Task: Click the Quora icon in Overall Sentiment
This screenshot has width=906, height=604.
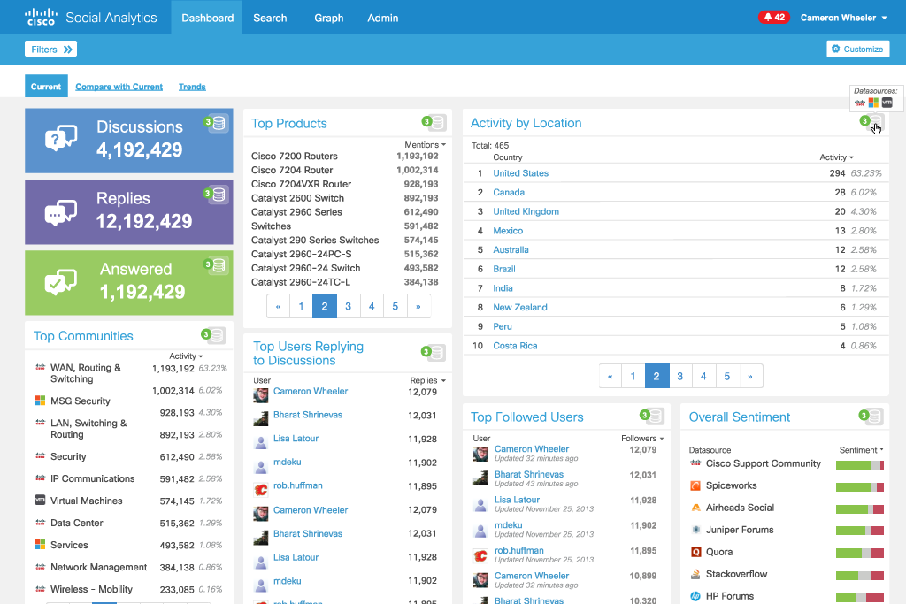Action: pyautogui.click(x=695, y=551)
